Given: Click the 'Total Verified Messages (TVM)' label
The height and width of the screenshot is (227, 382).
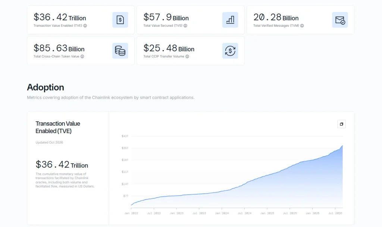Looking at the screenshot, I should click(x=276, y=26).
